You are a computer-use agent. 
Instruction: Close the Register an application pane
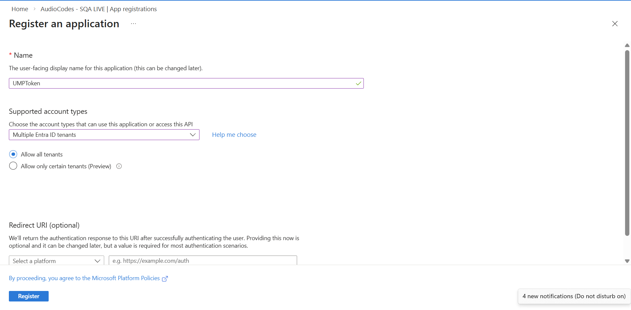click(615, 24)
